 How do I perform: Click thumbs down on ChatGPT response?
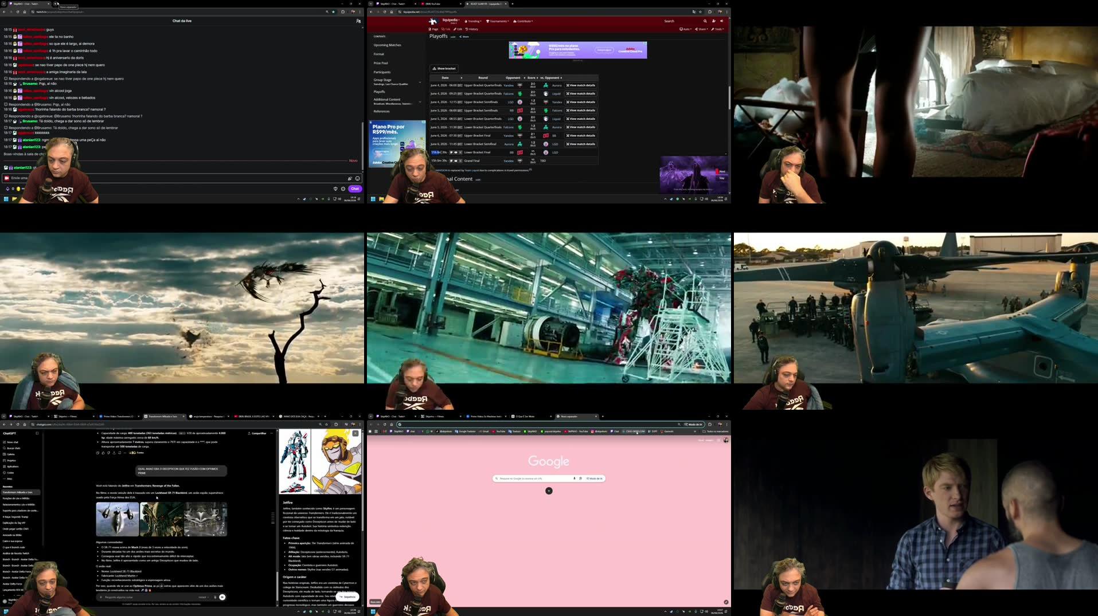point(108,453)
